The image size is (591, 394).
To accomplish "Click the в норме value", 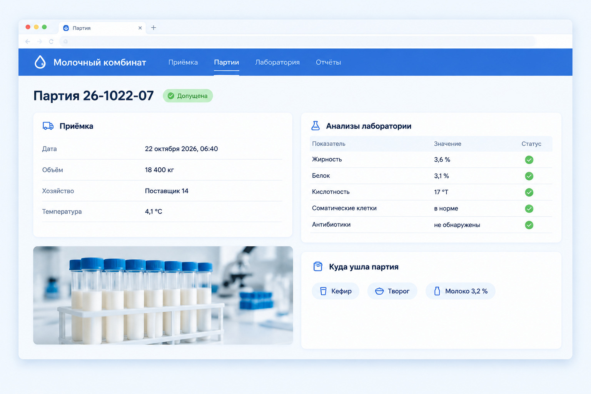I will coord(446,209).
